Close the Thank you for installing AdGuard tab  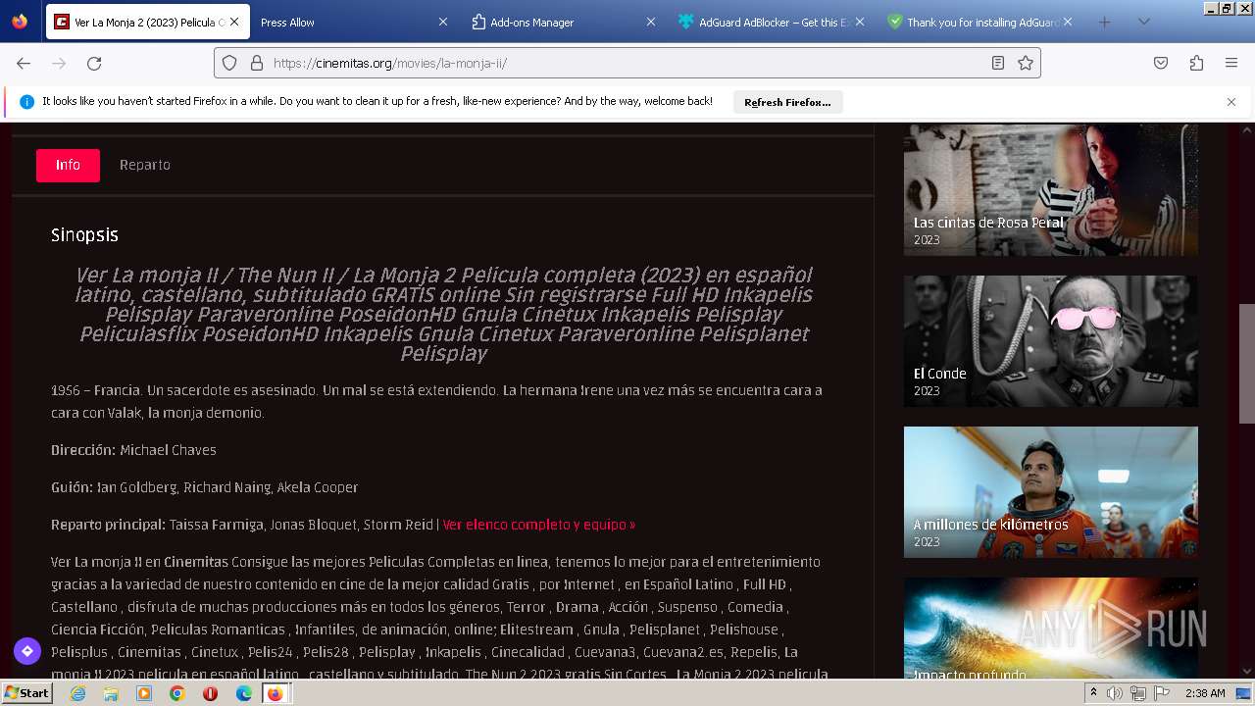1068,22
